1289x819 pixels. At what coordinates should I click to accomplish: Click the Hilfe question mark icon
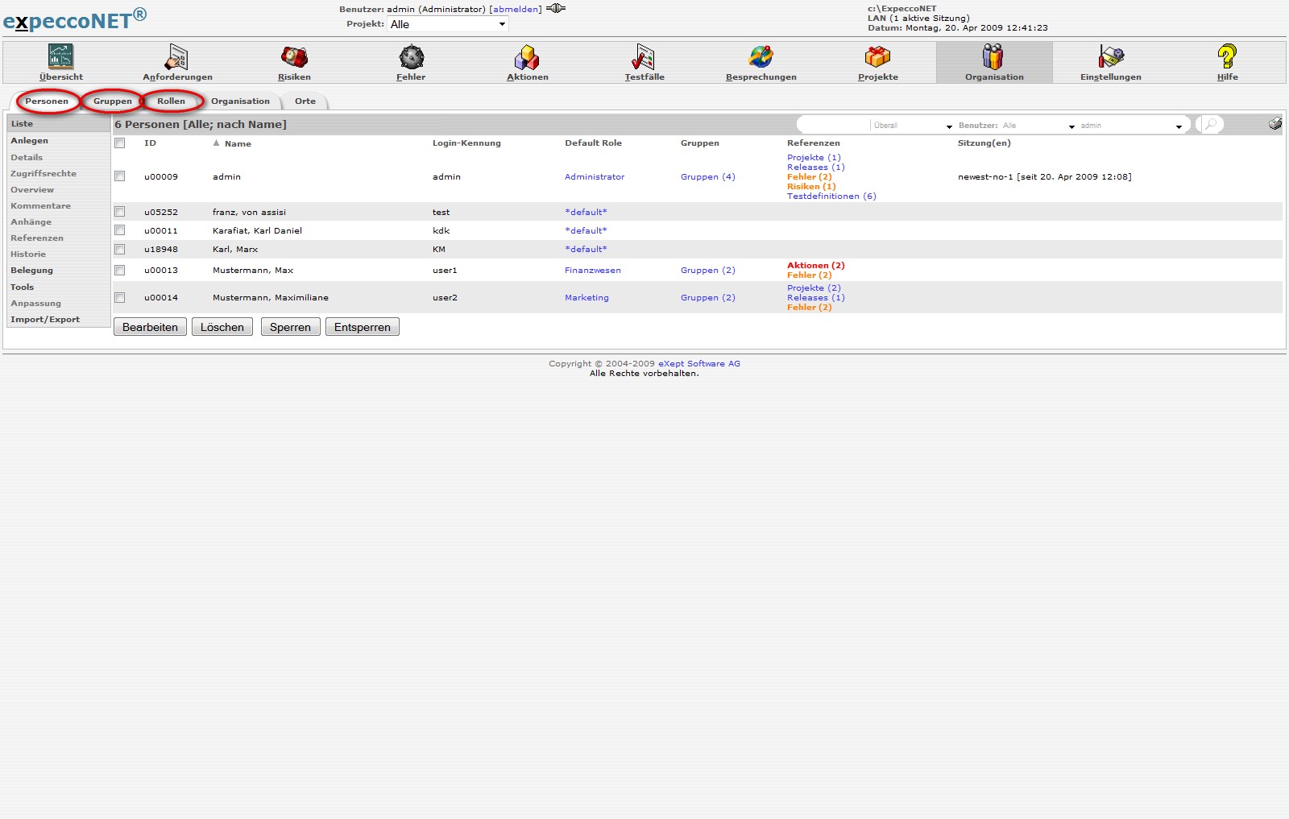(1227, 57)
